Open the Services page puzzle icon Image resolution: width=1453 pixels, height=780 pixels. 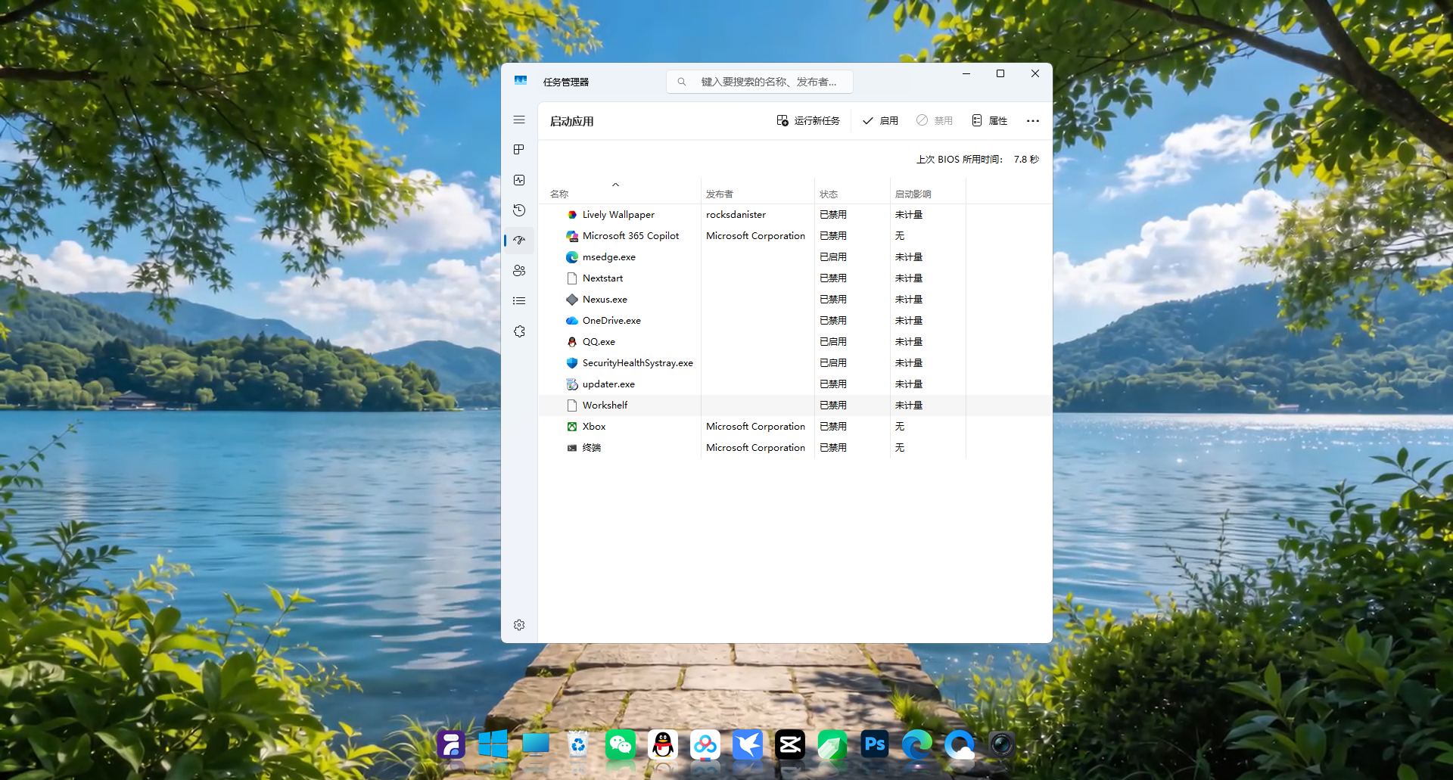[519, 331]
